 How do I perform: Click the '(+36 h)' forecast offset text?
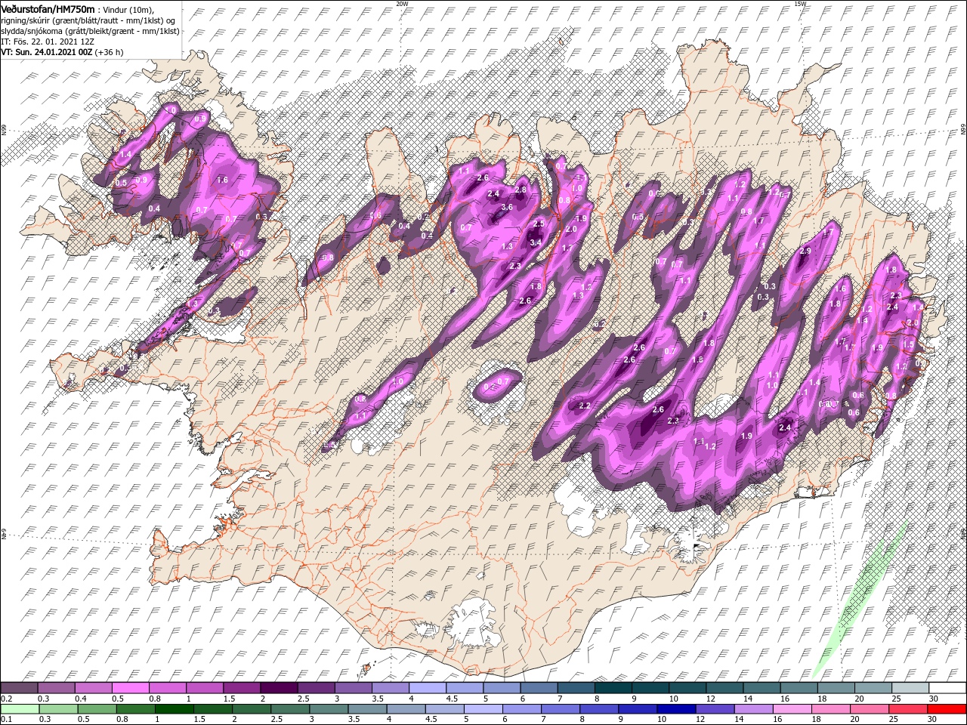coord(109,52)
